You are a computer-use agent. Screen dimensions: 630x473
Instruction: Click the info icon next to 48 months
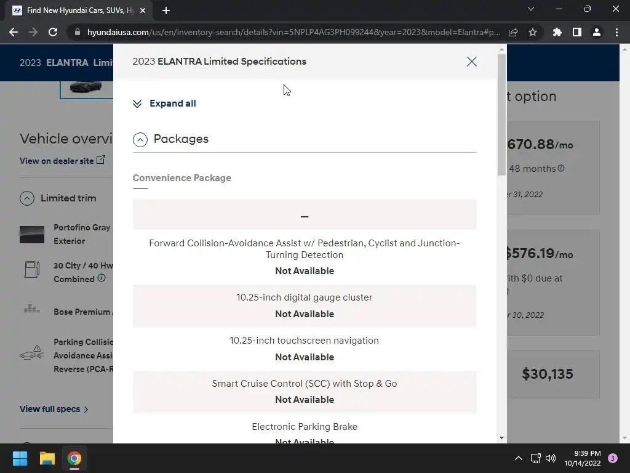tap(561, 168)
